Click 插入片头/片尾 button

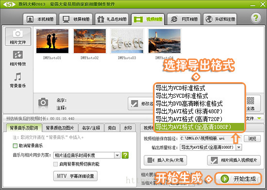coord(165,160)
